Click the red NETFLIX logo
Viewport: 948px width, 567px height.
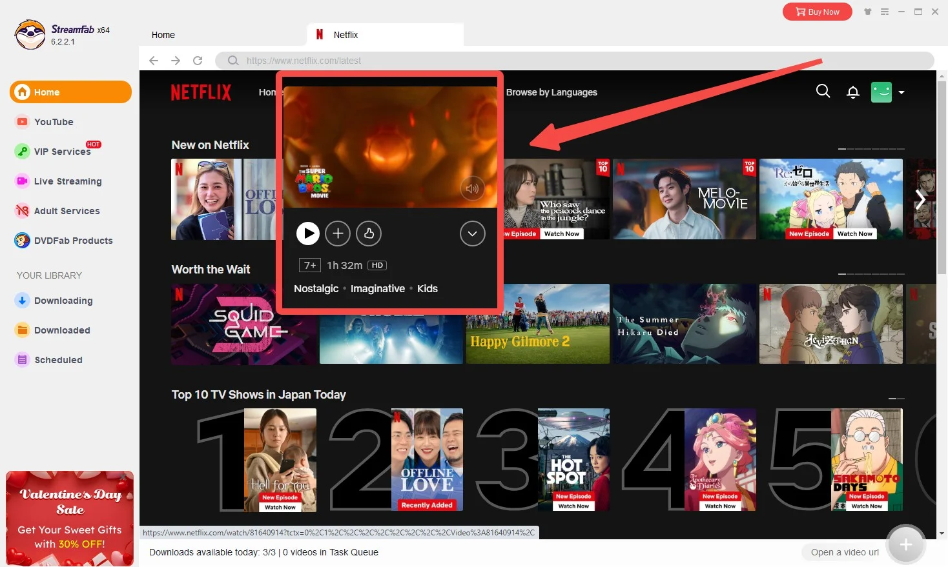click(x=201, y=92)
